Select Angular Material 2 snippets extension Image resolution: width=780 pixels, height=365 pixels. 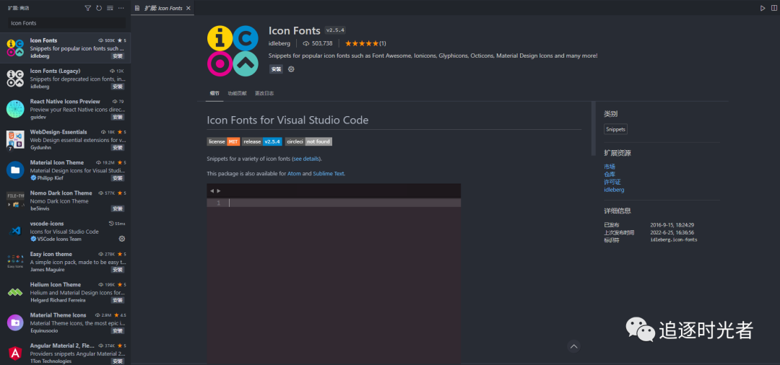[65, 351]
